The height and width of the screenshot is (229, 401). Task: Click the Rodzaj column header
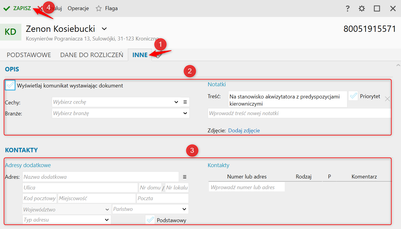(304, 177)
